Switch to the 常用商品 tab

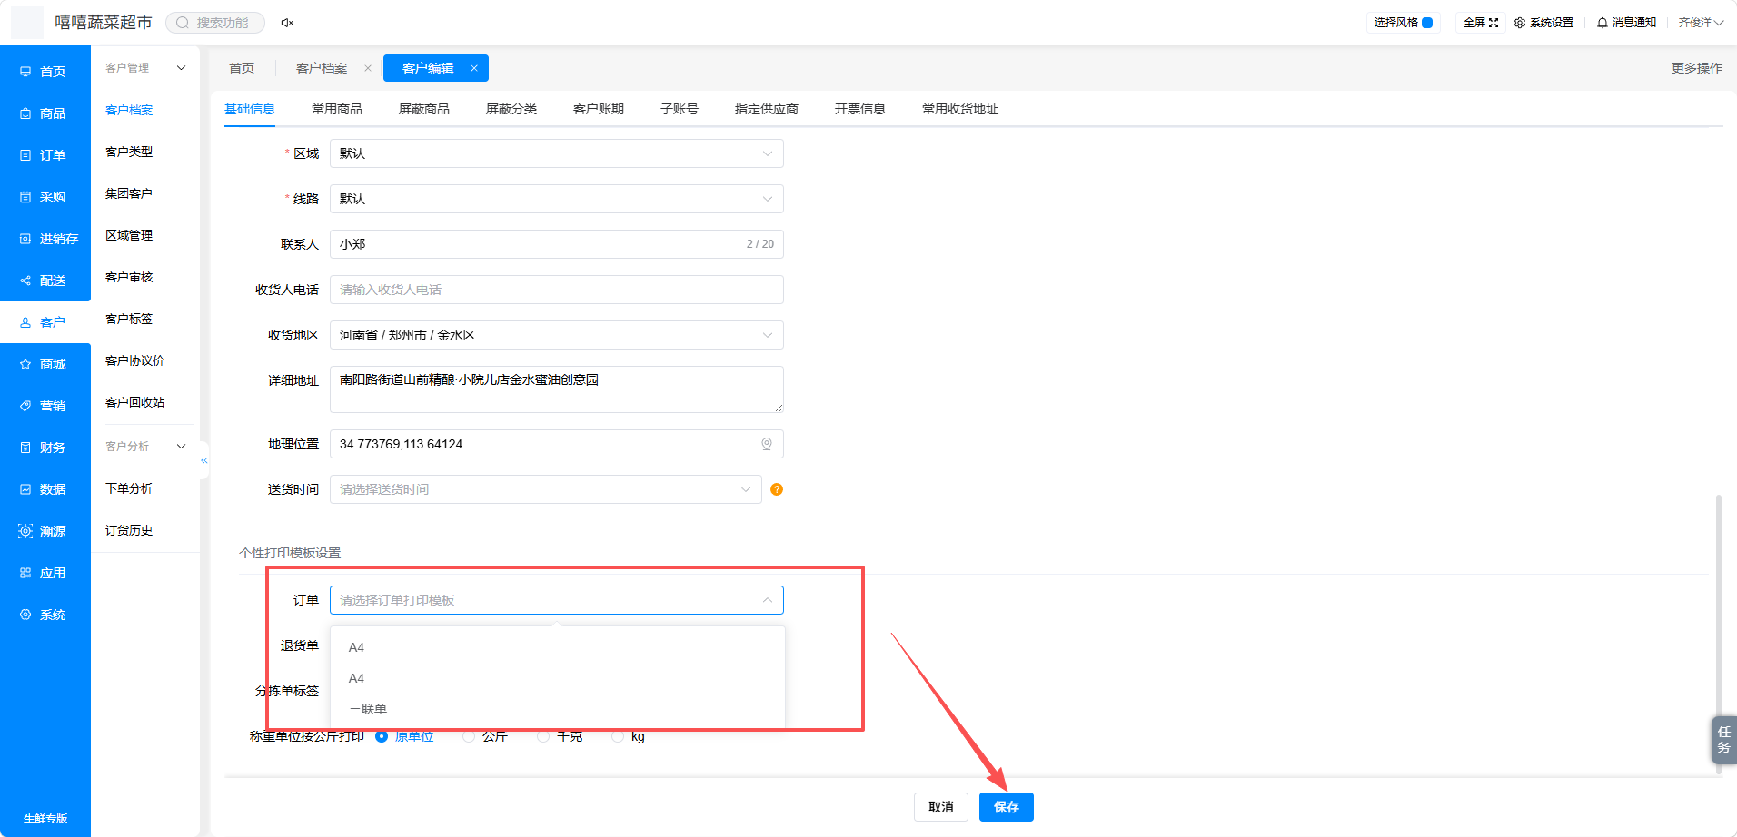[337, 109]
